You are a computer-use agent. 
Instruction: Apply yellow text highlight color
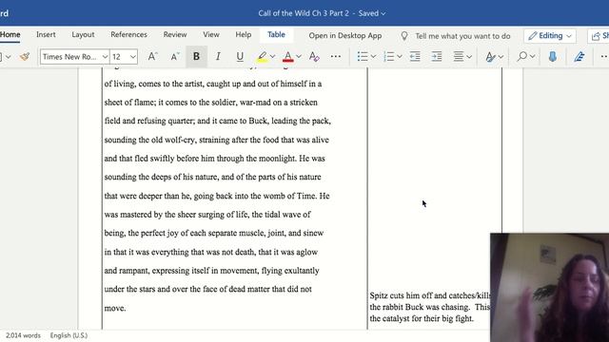(263, 57)
